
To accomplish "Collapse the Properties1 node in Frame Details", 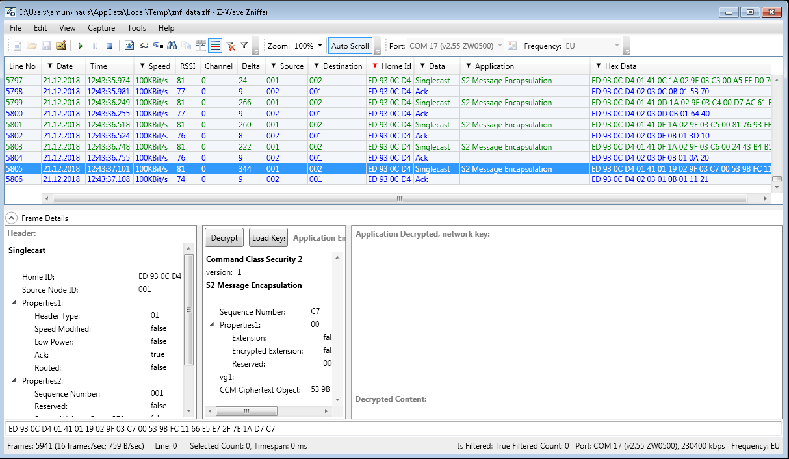I will [16, 302].
